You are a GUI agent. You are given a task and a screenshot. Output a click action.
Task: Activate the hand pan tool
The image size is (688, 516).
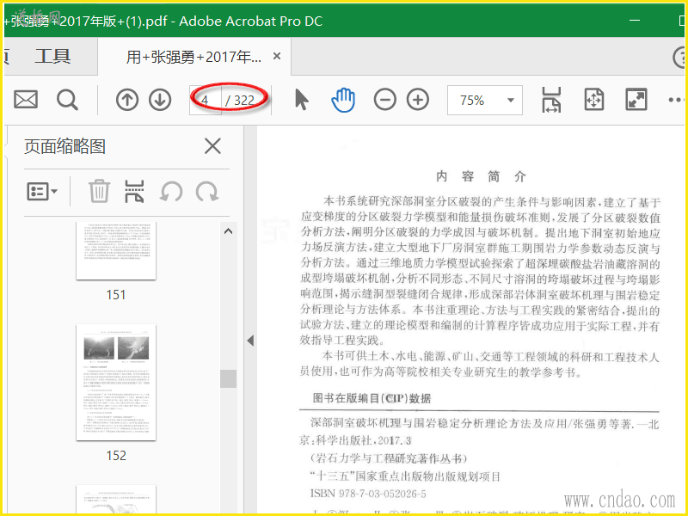pos(343,100)
